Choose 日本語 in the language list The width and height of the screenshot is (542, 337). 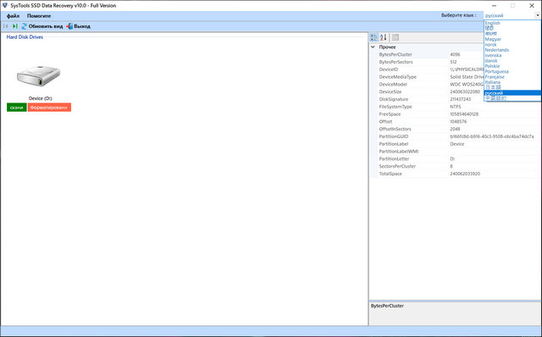click(493, 87)
